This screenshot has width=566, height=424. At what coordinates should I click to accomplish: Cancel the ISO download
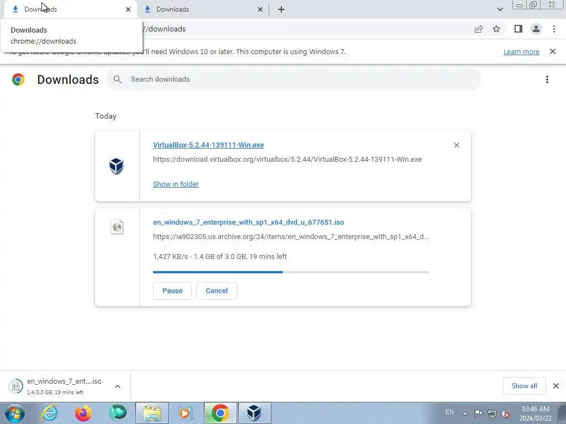click(217, 291)
